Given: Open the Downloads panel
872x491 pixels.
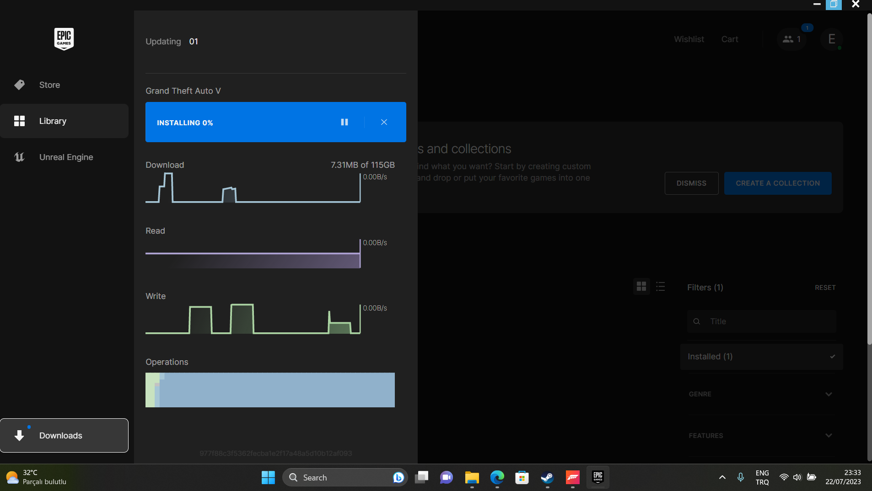Looking at the screenshot, I should tap(64, 436).
